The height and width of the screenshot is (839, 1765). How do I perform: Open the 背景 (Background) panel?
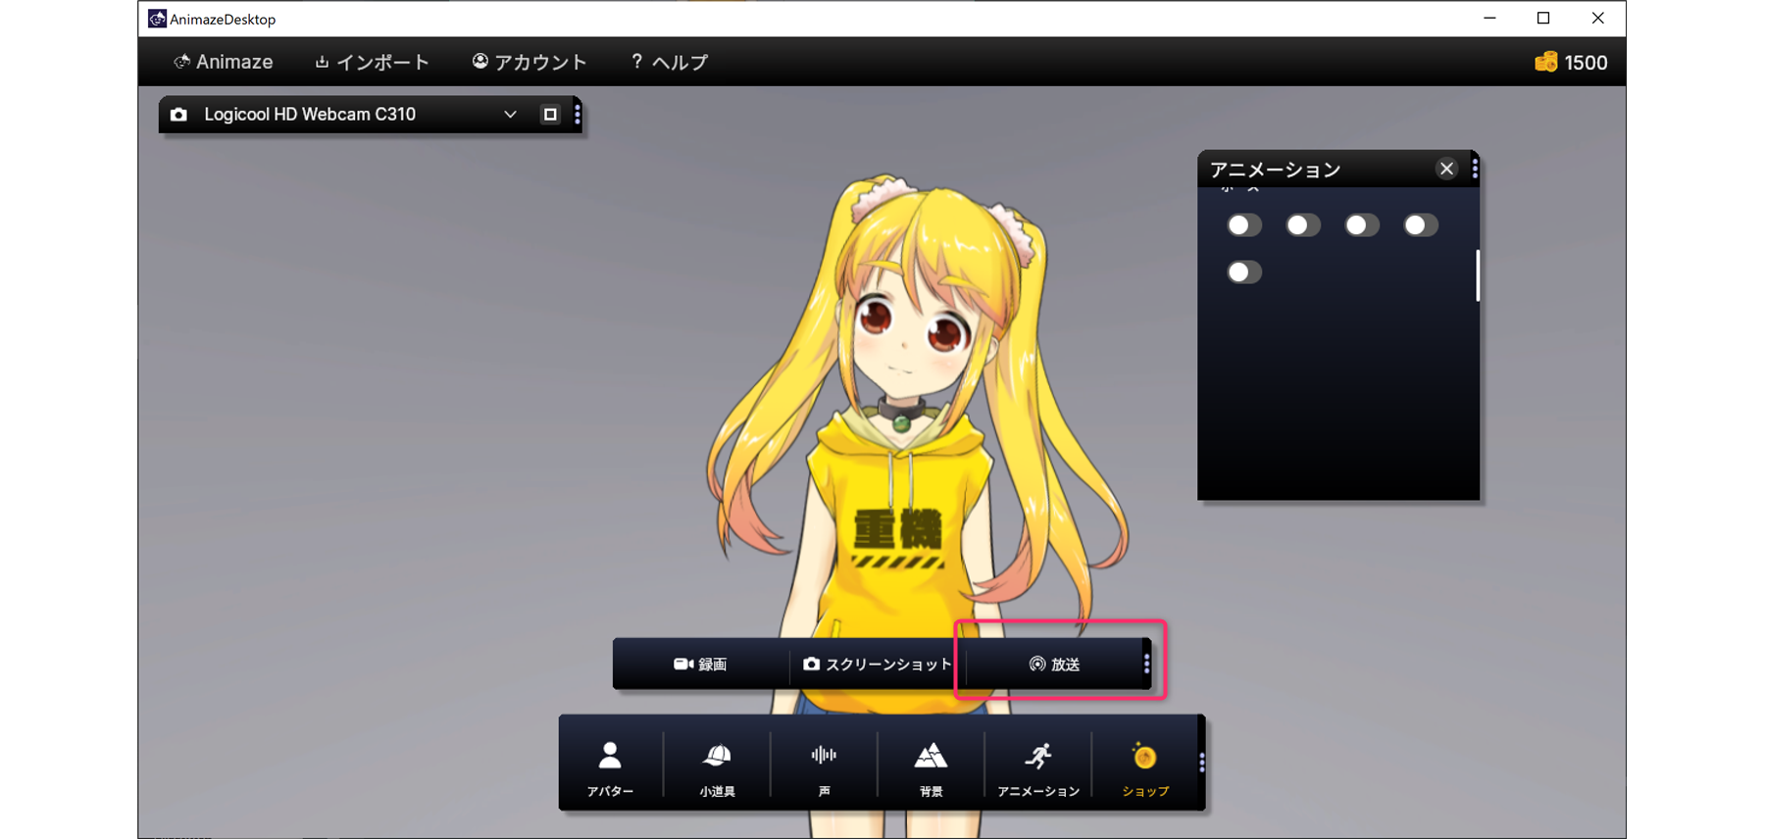tap(931, 766)
